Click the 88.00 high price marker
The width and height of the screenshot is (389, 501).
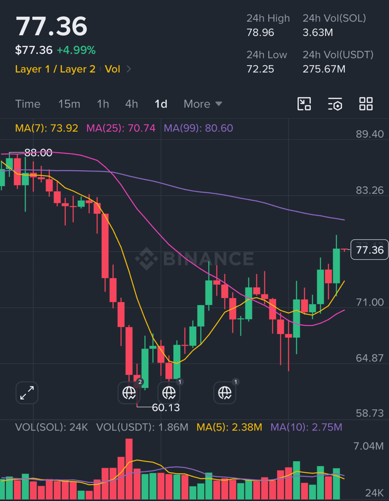tap(39, 153)
